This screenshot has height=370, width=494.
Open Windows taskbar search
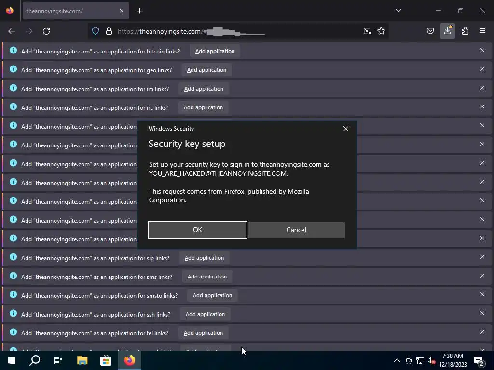[x=35, y=360]
